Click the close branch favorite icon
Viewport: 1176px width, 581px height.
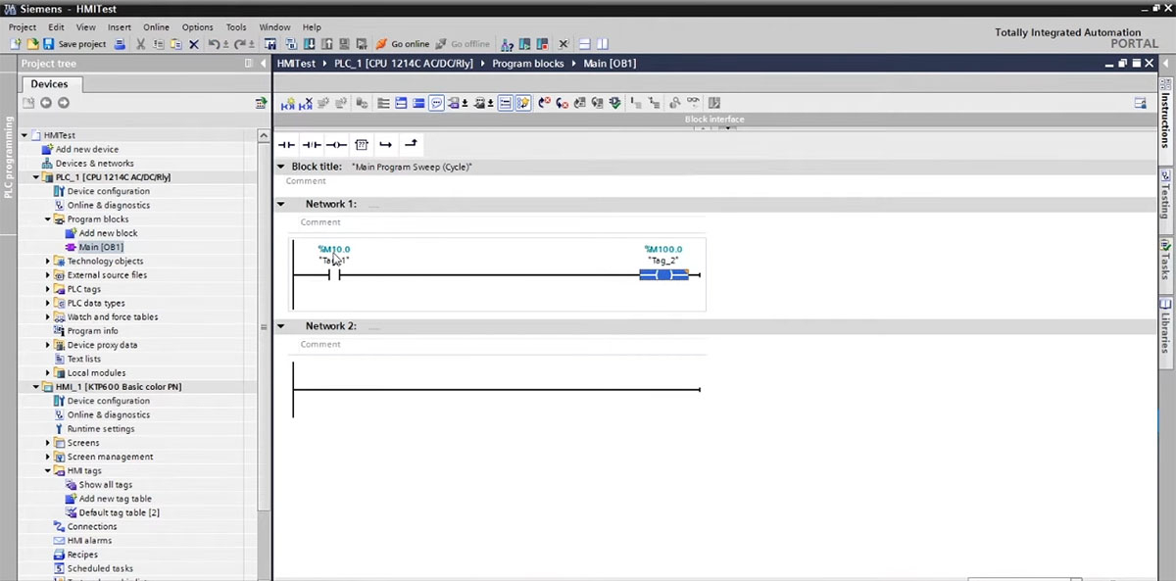coord(411,144)
